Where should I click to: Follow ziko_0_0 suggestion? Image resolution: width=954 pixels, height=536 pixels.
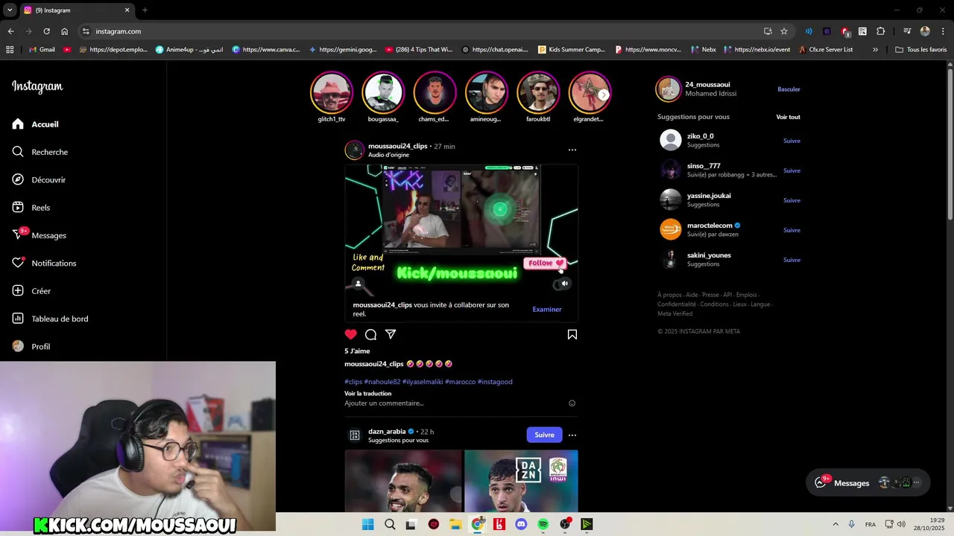point(792,141)
